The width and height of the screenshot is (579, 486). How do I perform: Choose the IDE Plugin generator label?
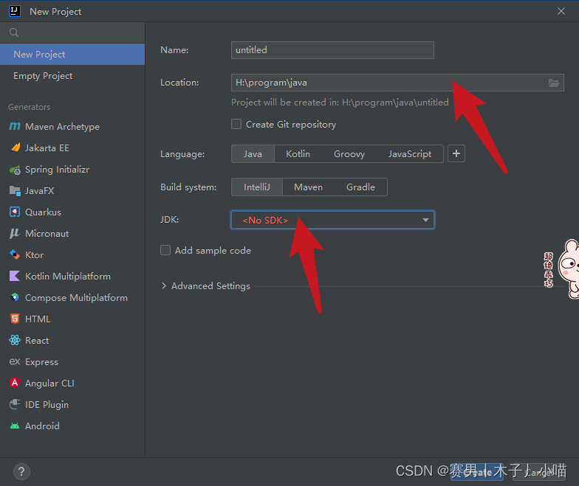(x=47, y=404)
